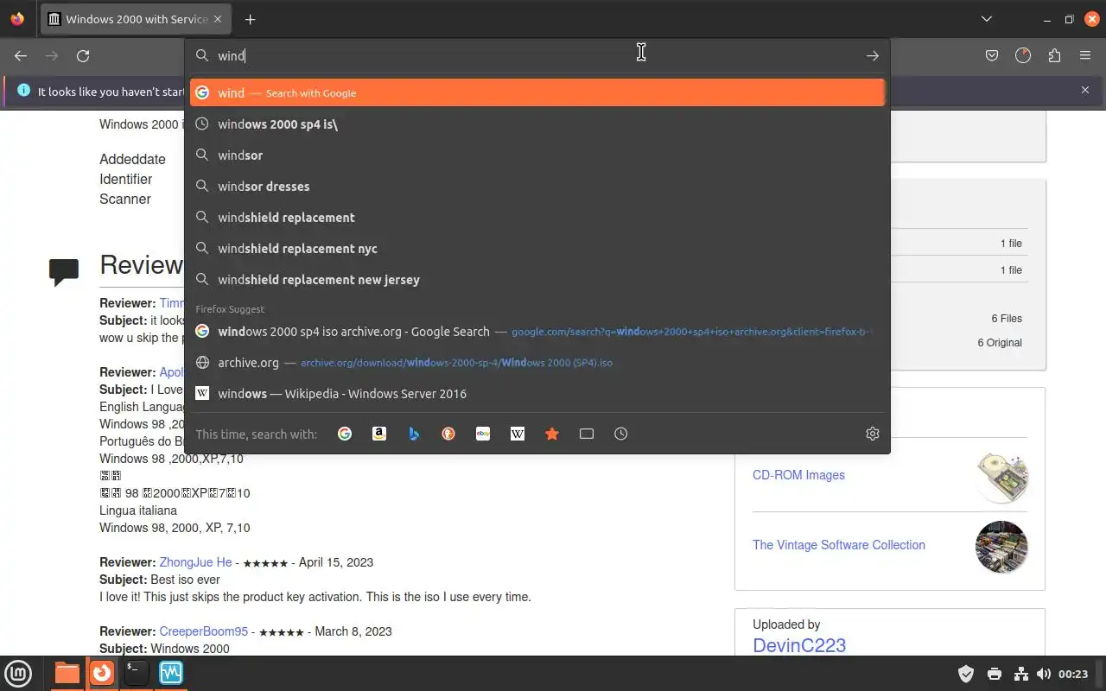Click the Vintage Software Collection thumbnail
This screenshot has width=1106, height=691.
coord(1001,547)
